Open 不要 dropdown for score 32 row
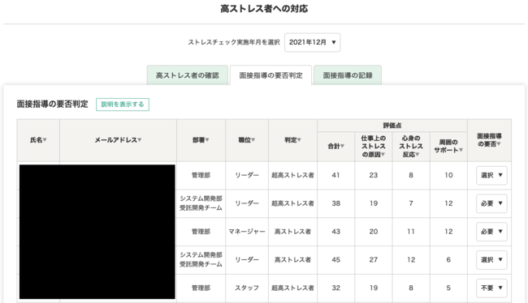The image size is (528, 303). click(491, 288)
